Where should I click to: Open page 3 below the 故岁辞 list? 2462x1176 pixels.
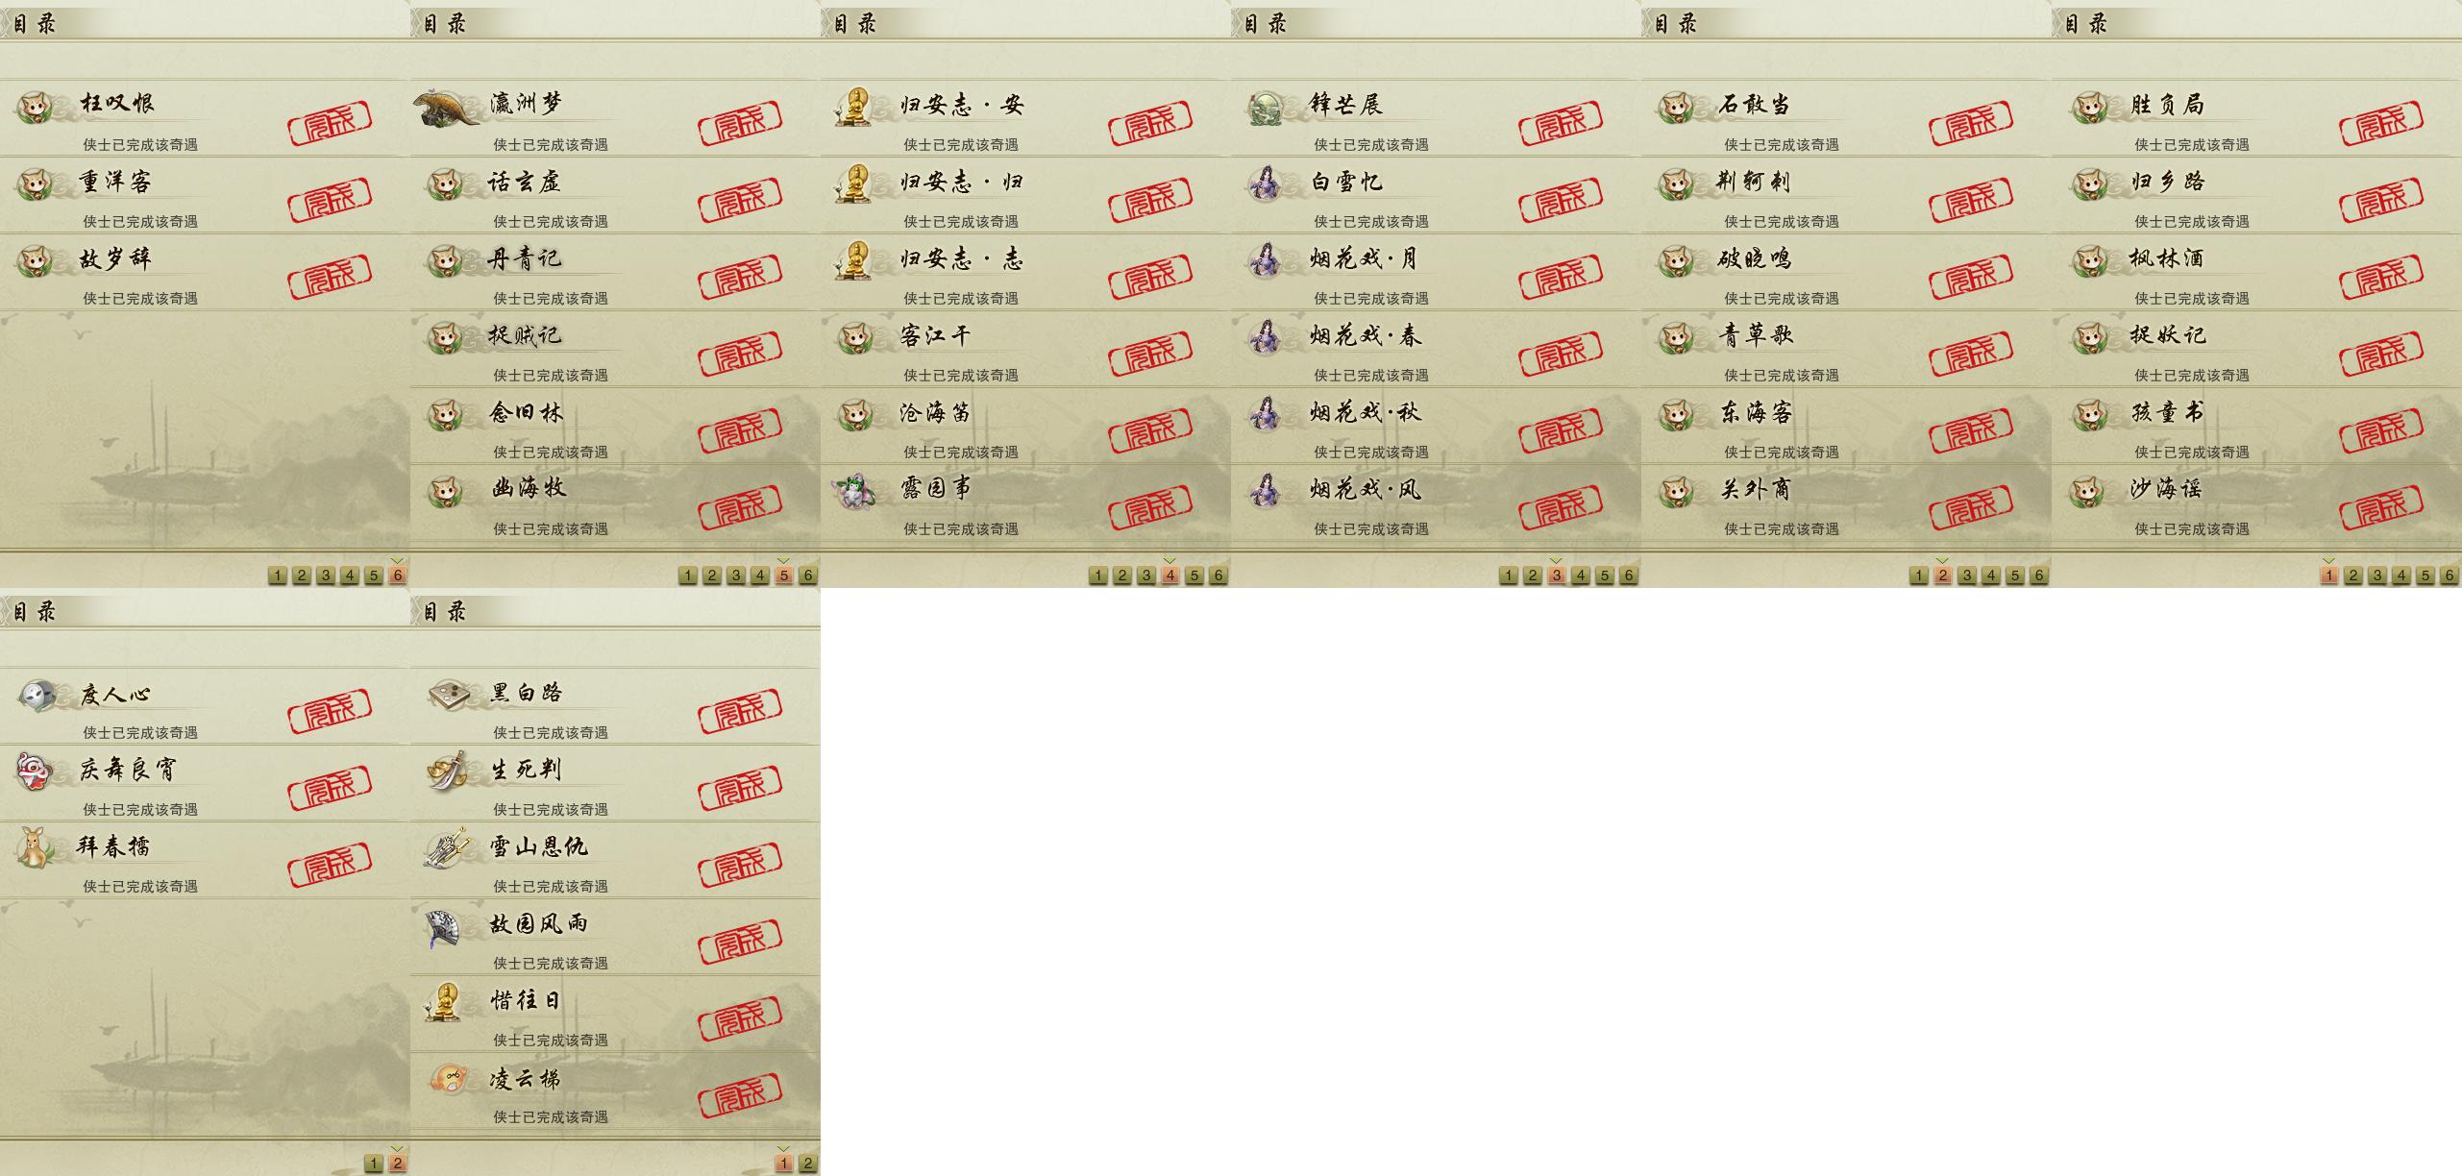[x=326, y=576]
